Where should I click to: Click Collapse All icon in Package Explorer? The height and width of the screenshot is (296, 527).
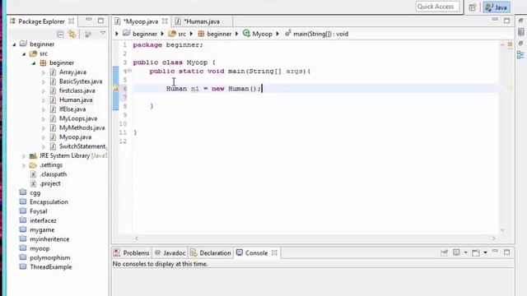pos(60,34)
